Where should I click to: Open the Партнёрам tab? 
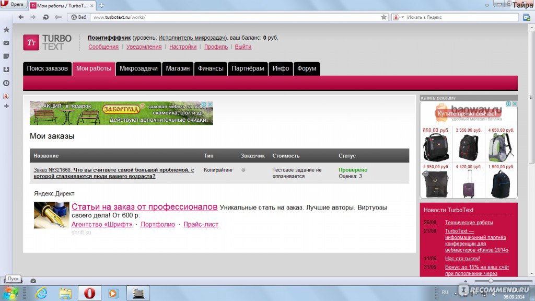pos(248,68)
